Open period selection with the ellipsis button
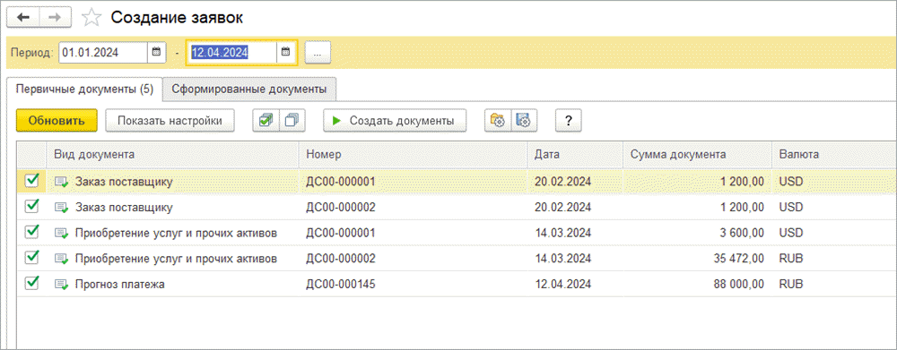Image resolution: width=897 pixels, height=350 pixels. click(318, 53)
